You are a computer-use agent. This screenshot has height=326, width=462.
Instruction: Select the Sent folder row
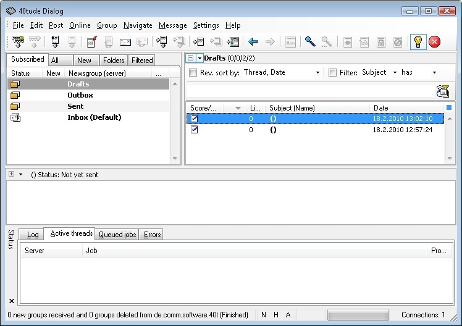pyautogui.click(x=88, y=106)
